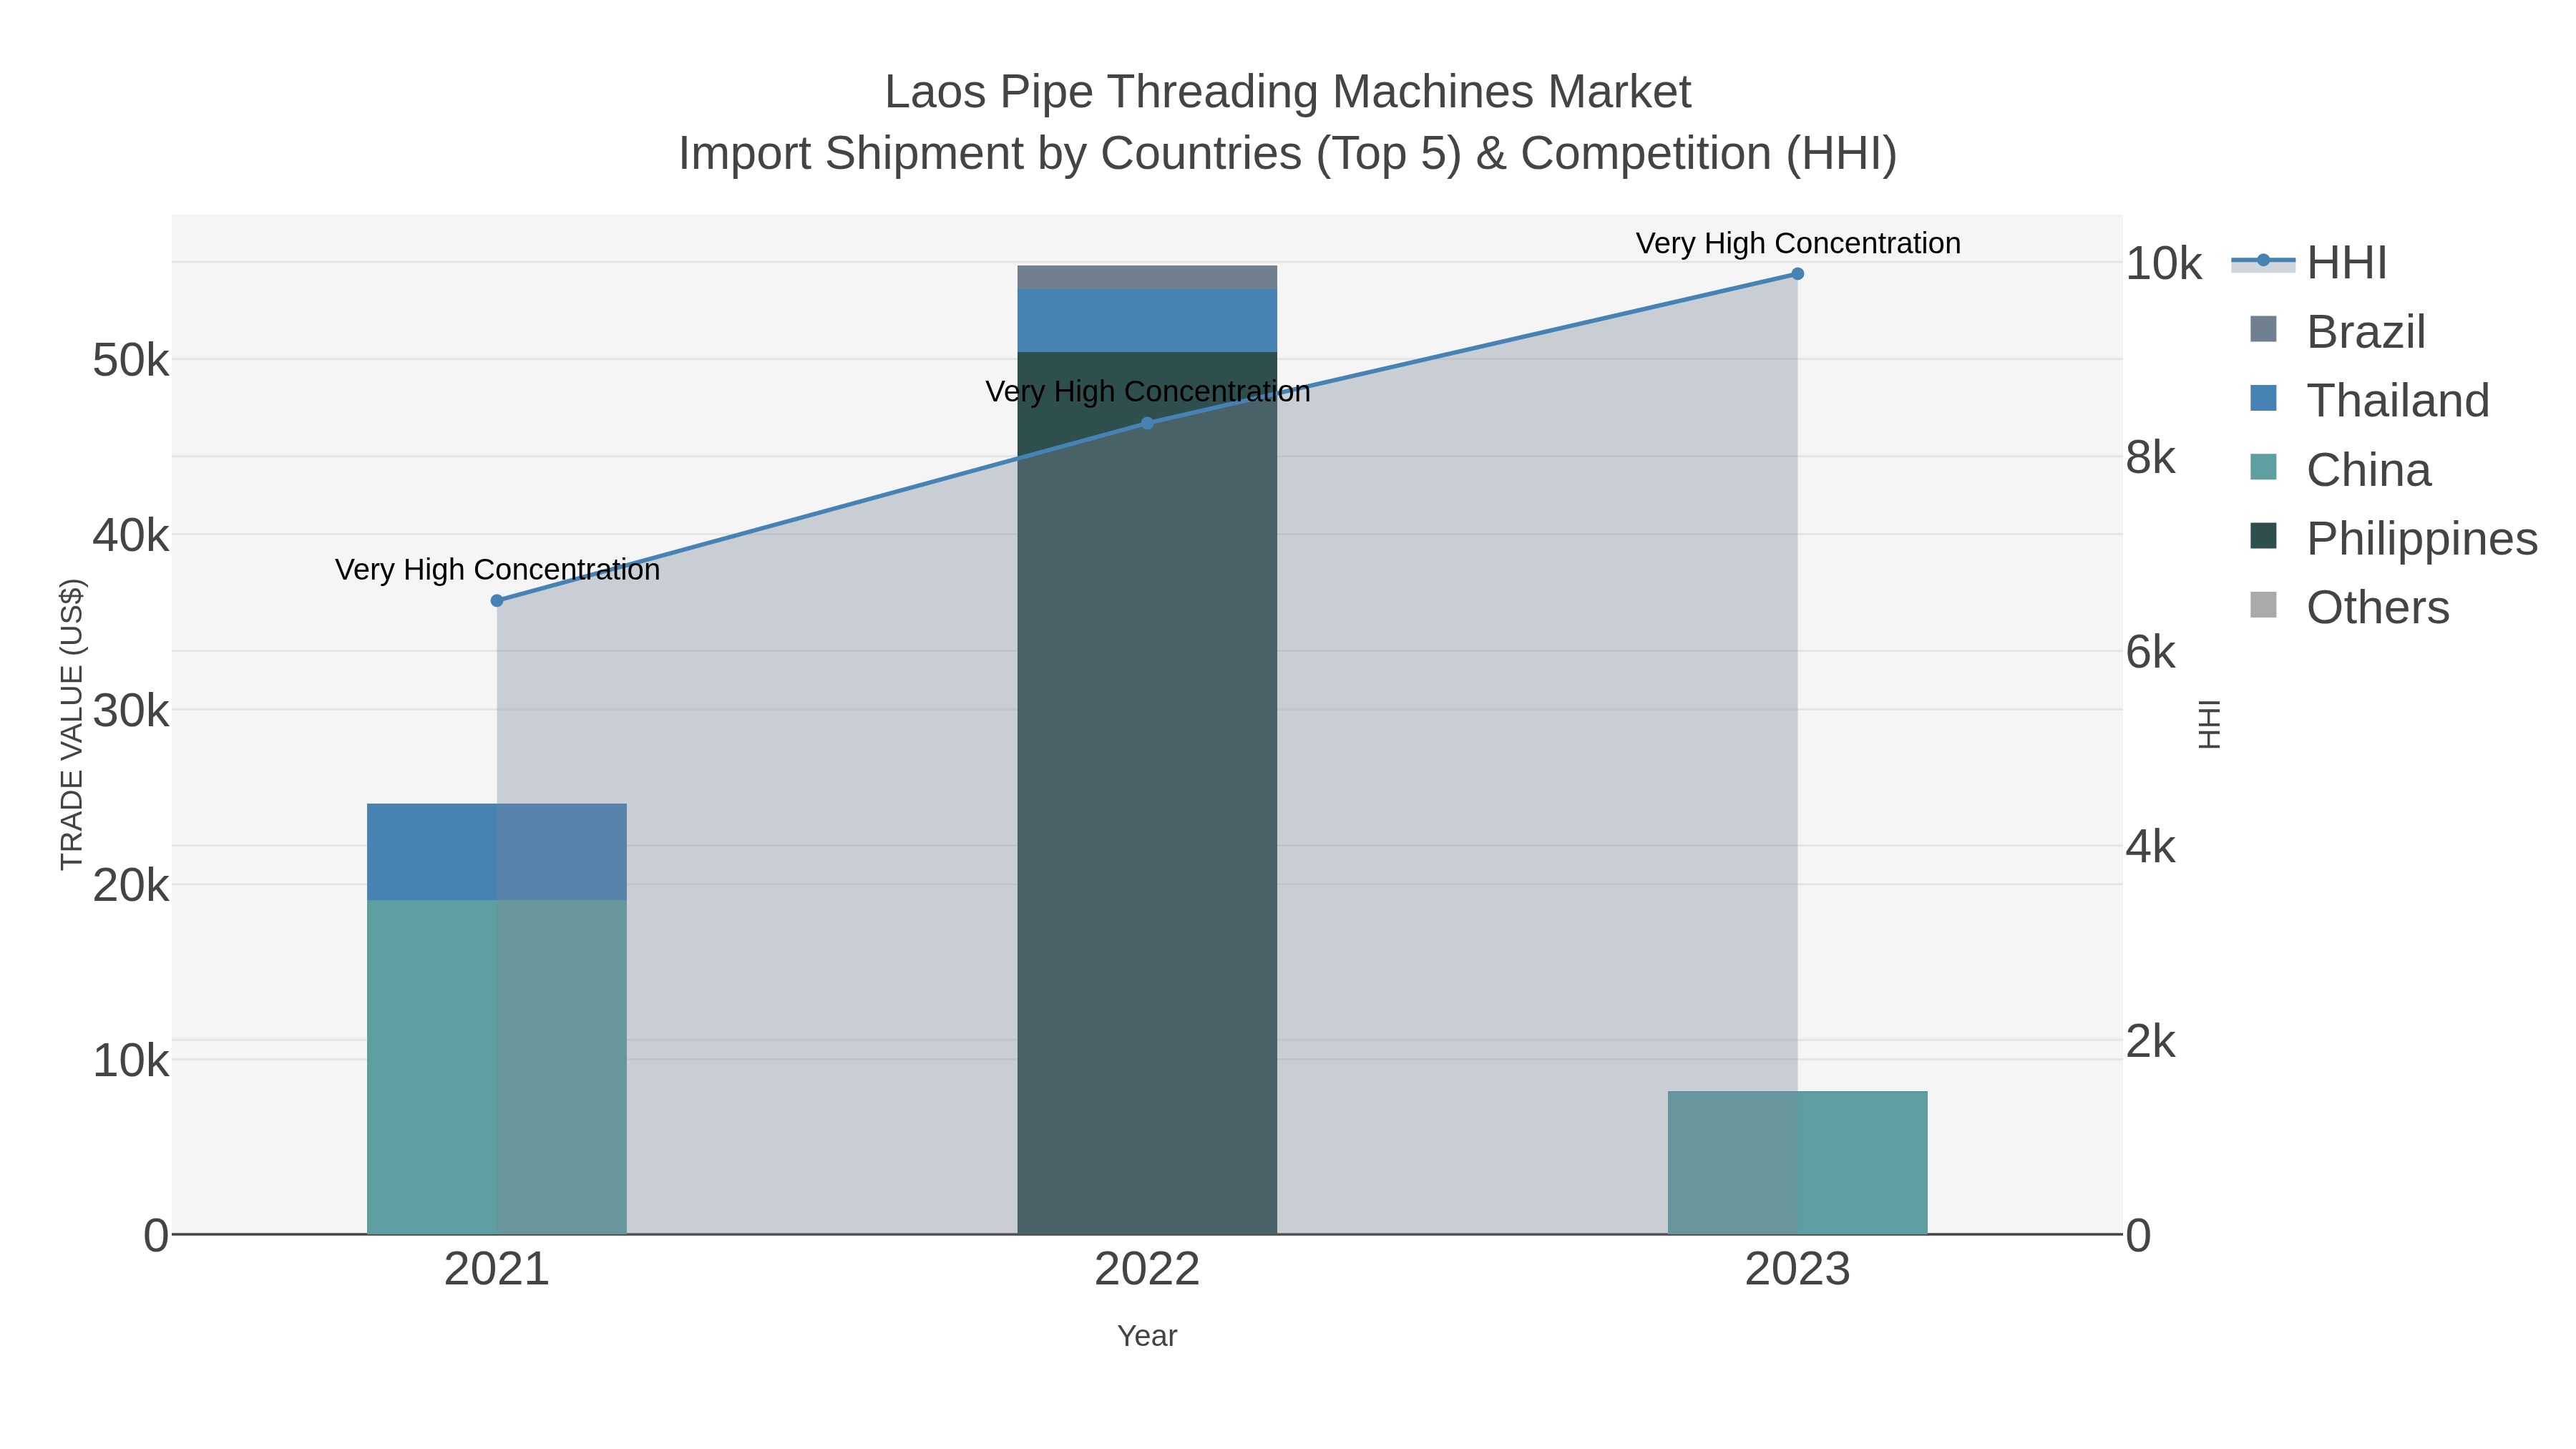Select the 2022 HHI data point
Image resolution: width=2576 pixels, height=1449 pixels.
1147,423
